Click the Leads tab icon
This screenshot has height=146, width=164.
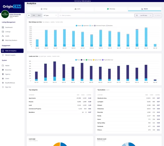75,9
